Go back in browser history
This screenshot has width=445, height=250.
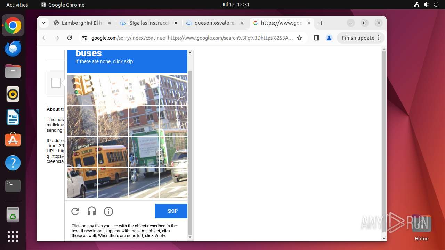(x=44, y=38)
